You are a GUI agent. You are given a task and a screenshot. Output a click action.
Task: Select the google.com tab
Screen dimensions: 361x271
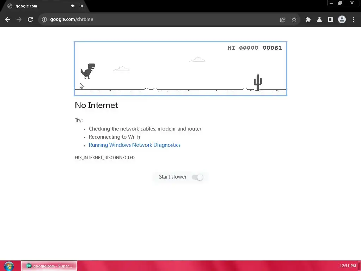coord(45,6)
